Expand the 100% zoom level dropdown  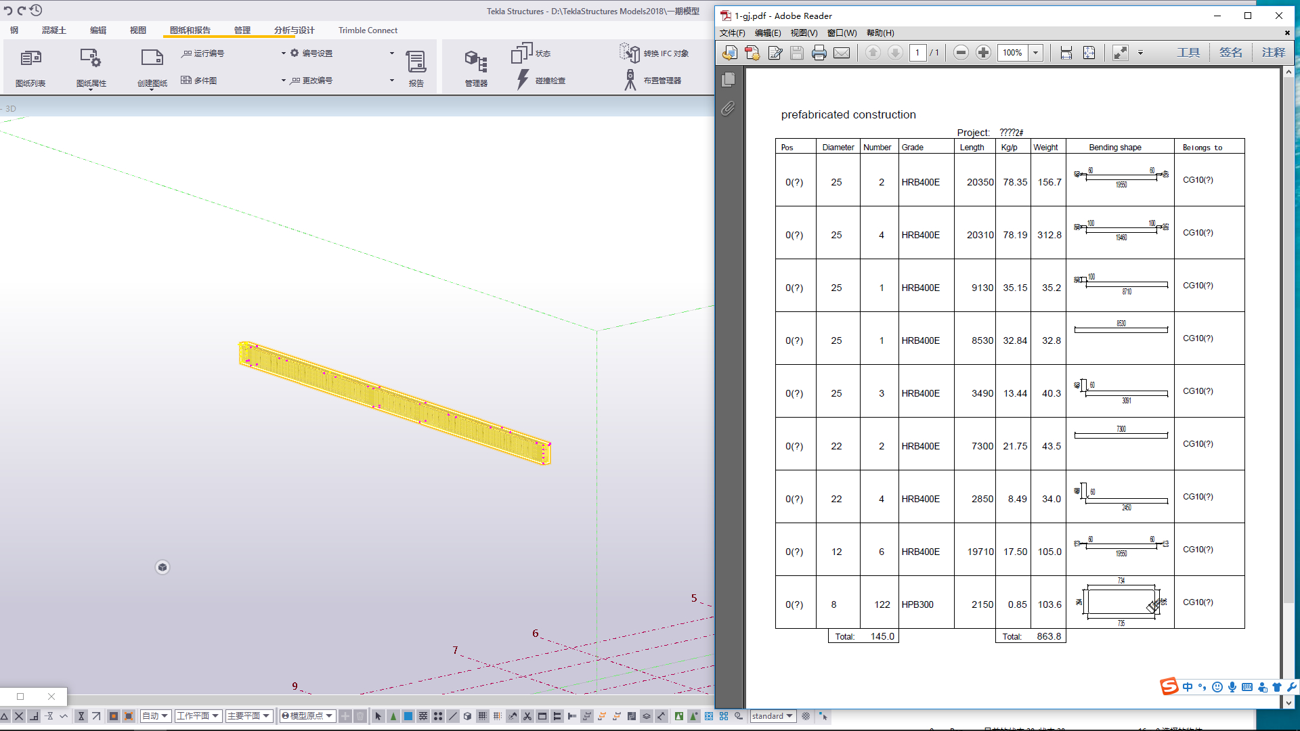(1035, 53)
